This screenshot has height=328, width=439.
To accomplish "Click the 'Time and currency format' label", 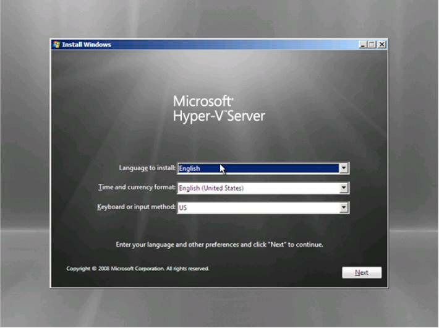I will [137, 188].
